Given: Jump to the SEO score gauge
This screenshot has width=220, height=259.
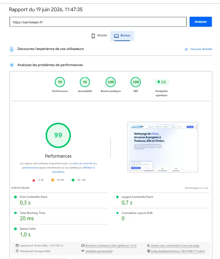Looking at the screenshot, I should pos(135,82).
